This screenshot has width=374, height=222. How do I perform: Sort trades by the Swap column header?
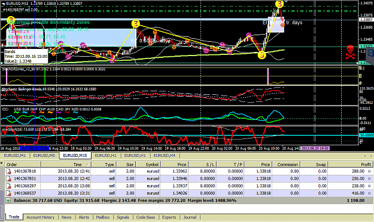(314, 165)
